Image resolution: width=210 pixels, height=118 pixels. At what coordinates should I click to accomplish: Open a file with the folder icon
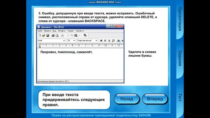44,35
